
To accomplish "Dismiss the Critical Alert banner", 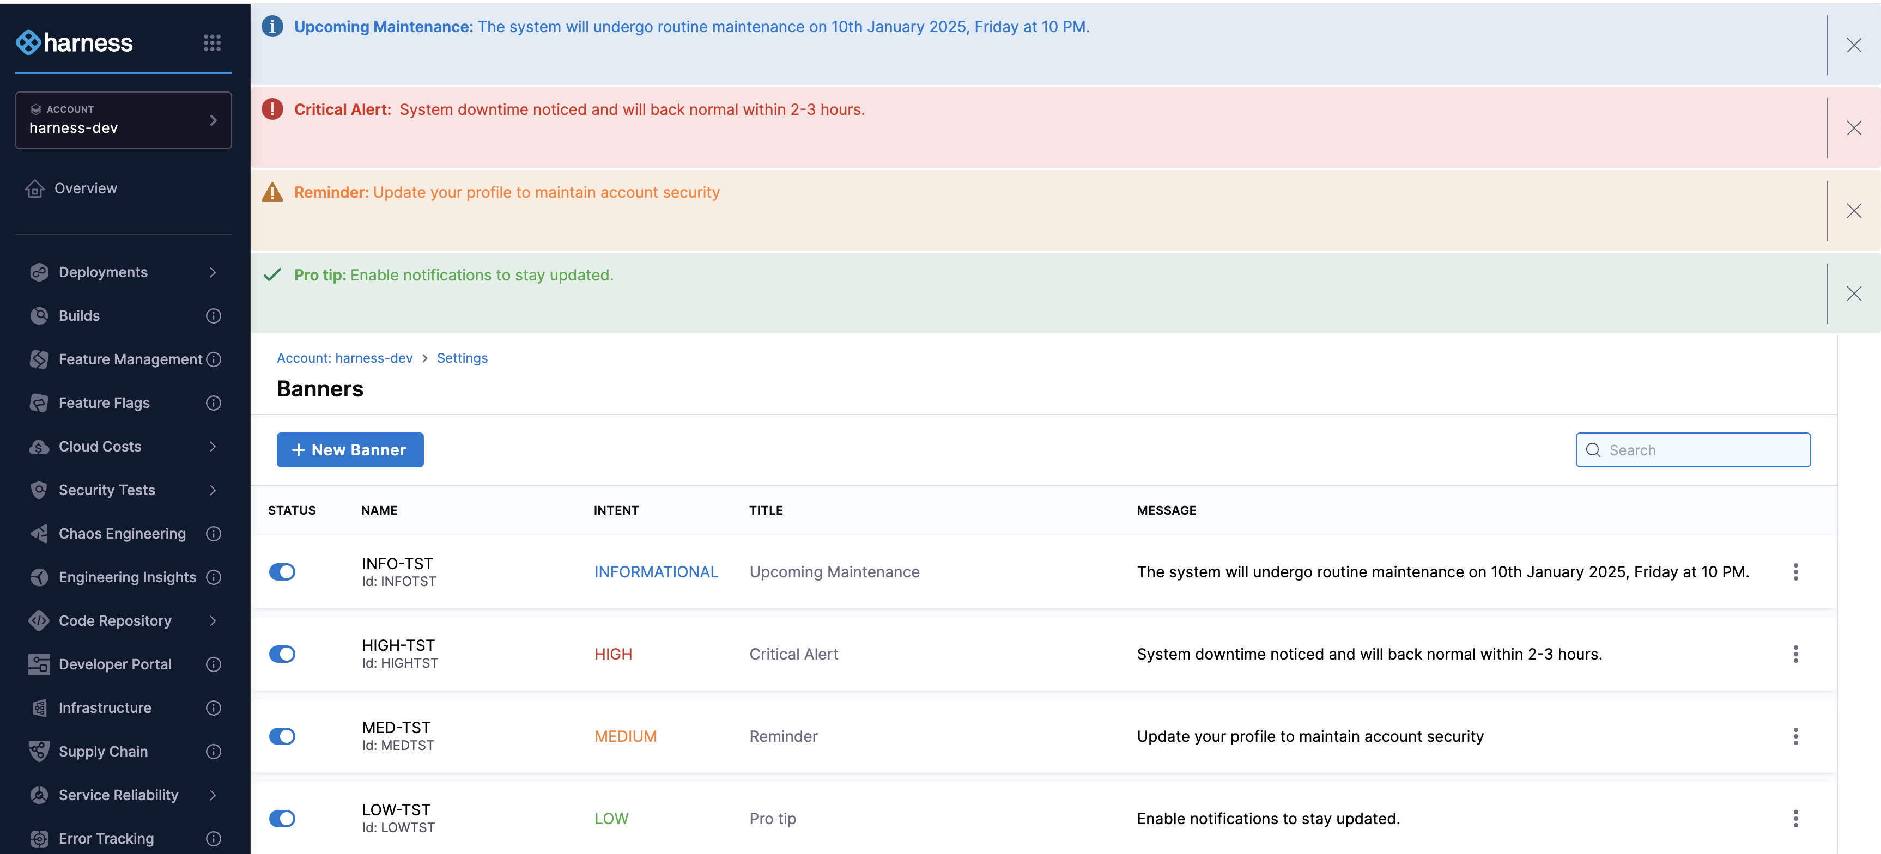I will [x=1853, y=129].
